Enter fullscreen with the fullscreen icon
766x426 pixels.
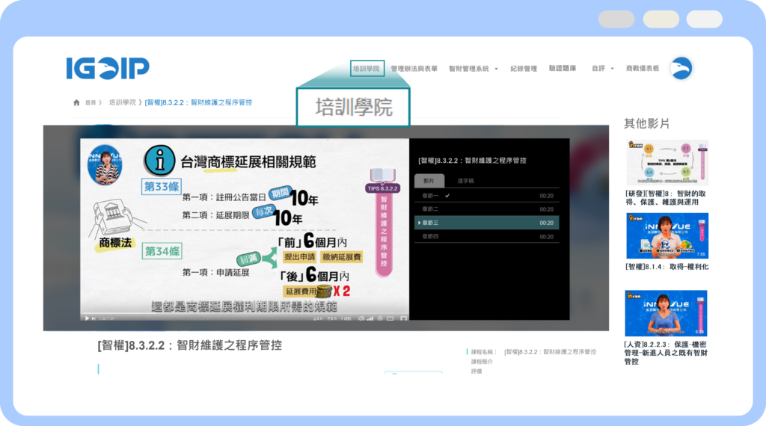403,318
